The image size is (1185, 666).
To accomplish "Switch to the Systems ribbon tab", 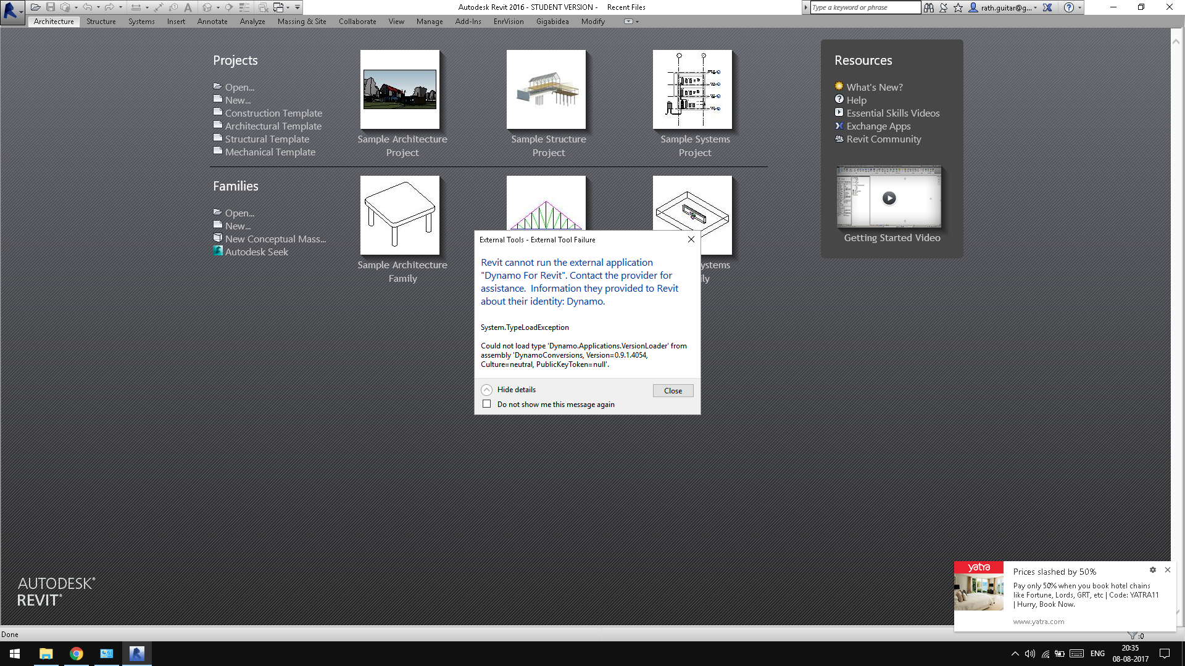I will tap(141, 22).
